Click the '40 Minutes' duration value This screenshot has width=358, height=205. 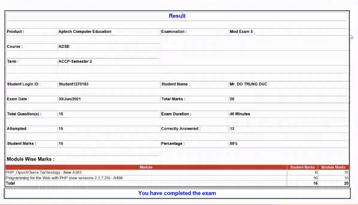coord(240,114)
